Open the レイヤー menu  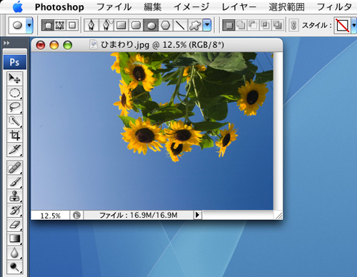[239, 7]
